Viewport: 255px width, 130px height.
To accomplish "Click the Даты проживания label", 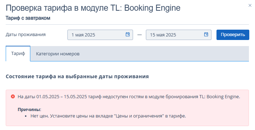I will (x=26, y=35).
